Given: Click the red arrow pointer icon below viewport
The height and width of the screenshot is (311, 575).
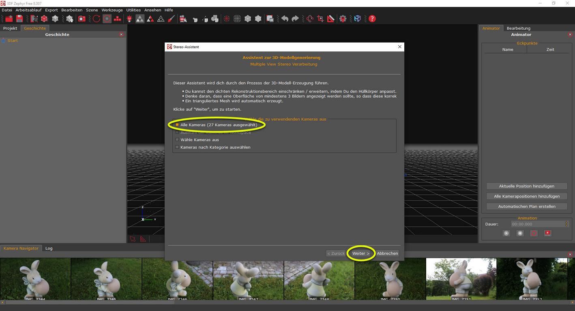Looking at the screenshot, I should [133, 239].
